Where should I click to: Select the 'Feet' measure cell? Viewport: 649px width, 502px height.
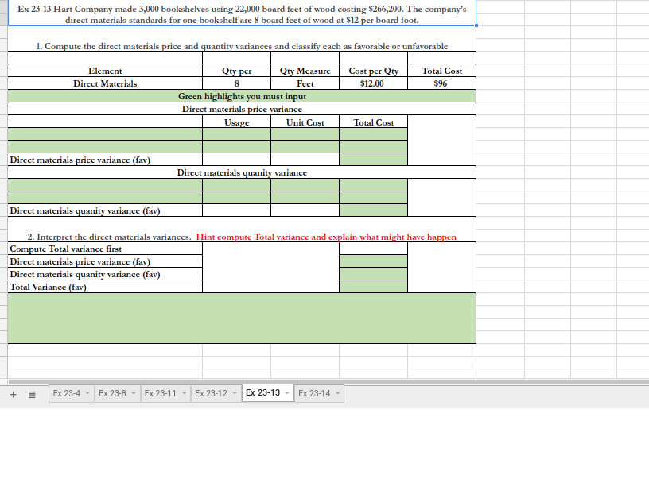pos(305,83)
